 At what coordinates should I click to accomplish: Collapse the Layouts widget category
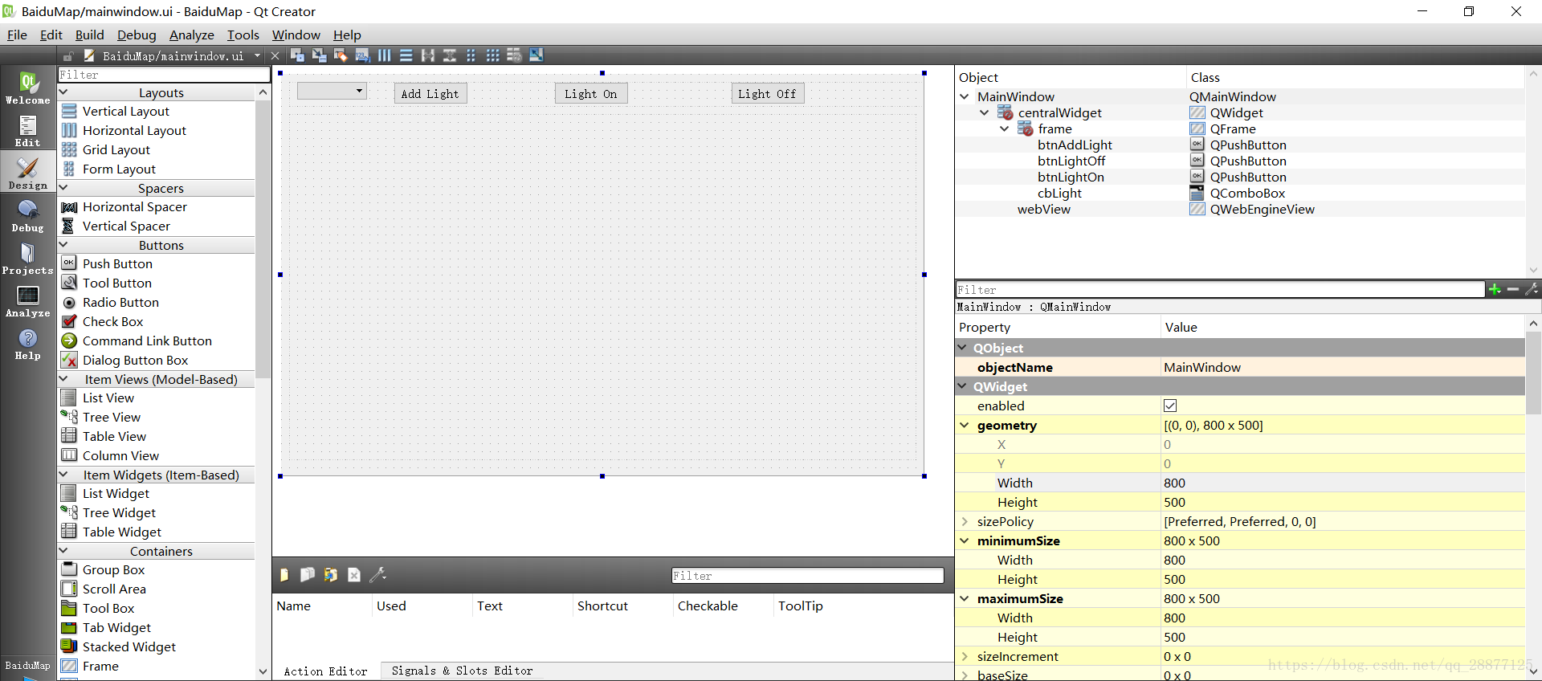64,92
